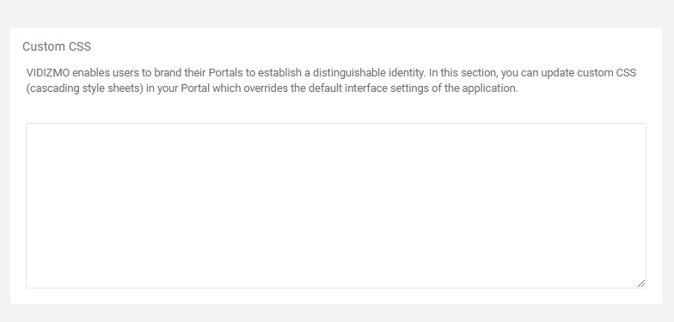
Task: Click the words 'you can' in first line
Action: [x=519, y=73]
